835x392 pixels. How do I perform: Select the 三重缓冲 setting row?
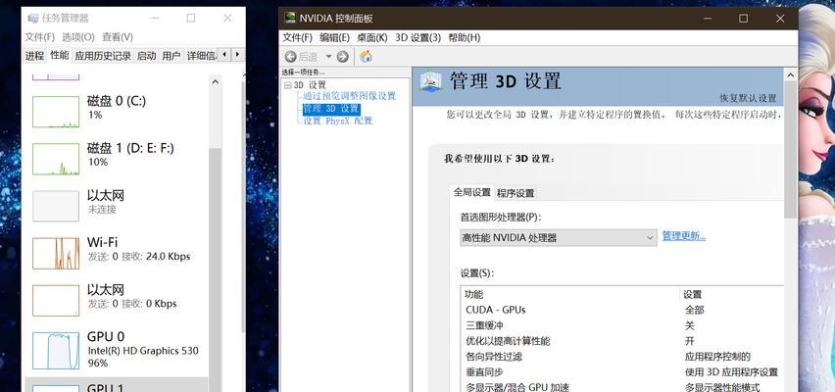pos(623,325)
